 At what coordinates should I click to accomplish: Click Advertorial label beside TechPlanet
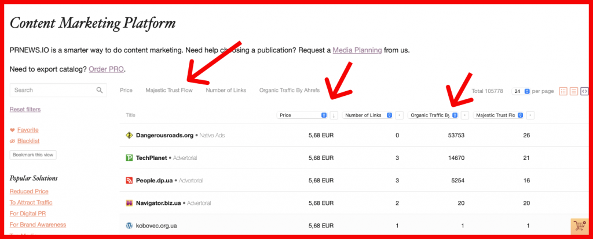click(185, 158)
